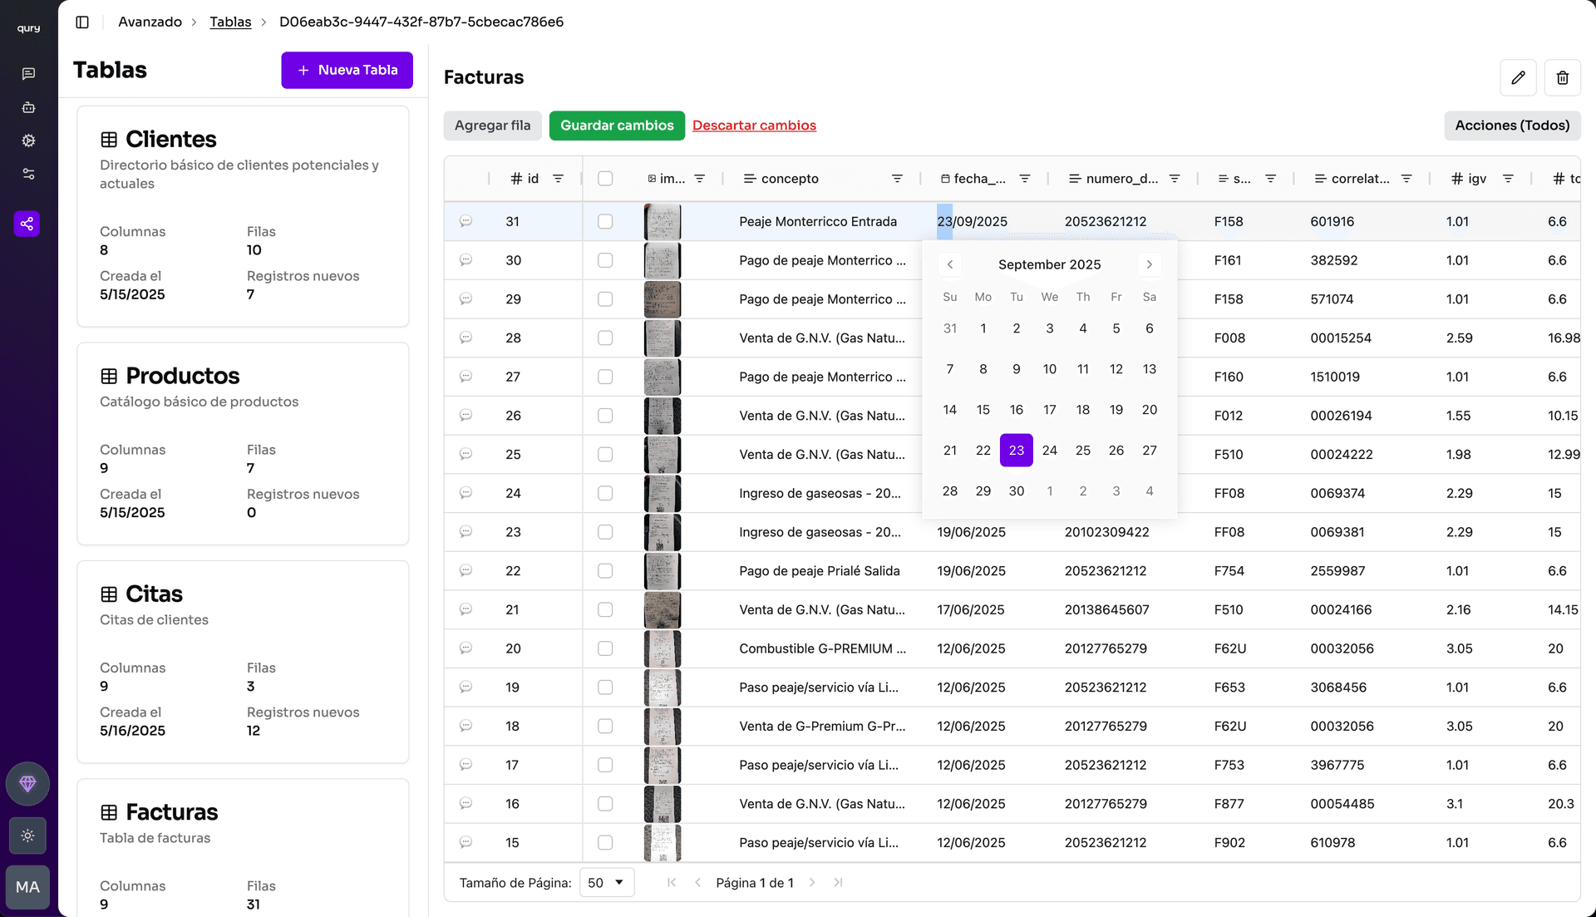Check the checkbox for row 27
This screenshot has height=917, width=1596.
pos(605,377)
